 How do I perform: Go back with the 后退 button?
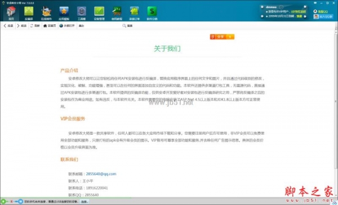(x=8, y=26)
